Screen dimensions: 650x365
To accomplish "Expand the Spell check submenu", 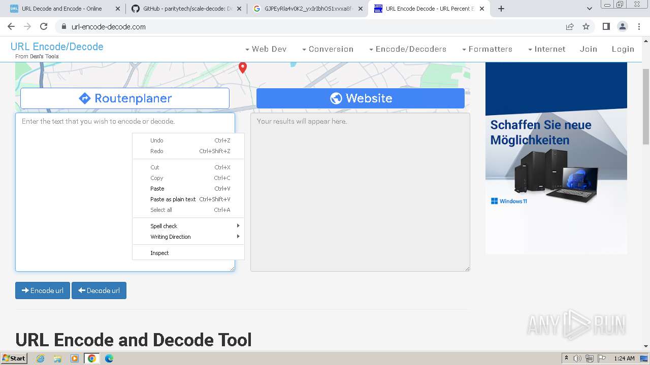I will [188, 226].
